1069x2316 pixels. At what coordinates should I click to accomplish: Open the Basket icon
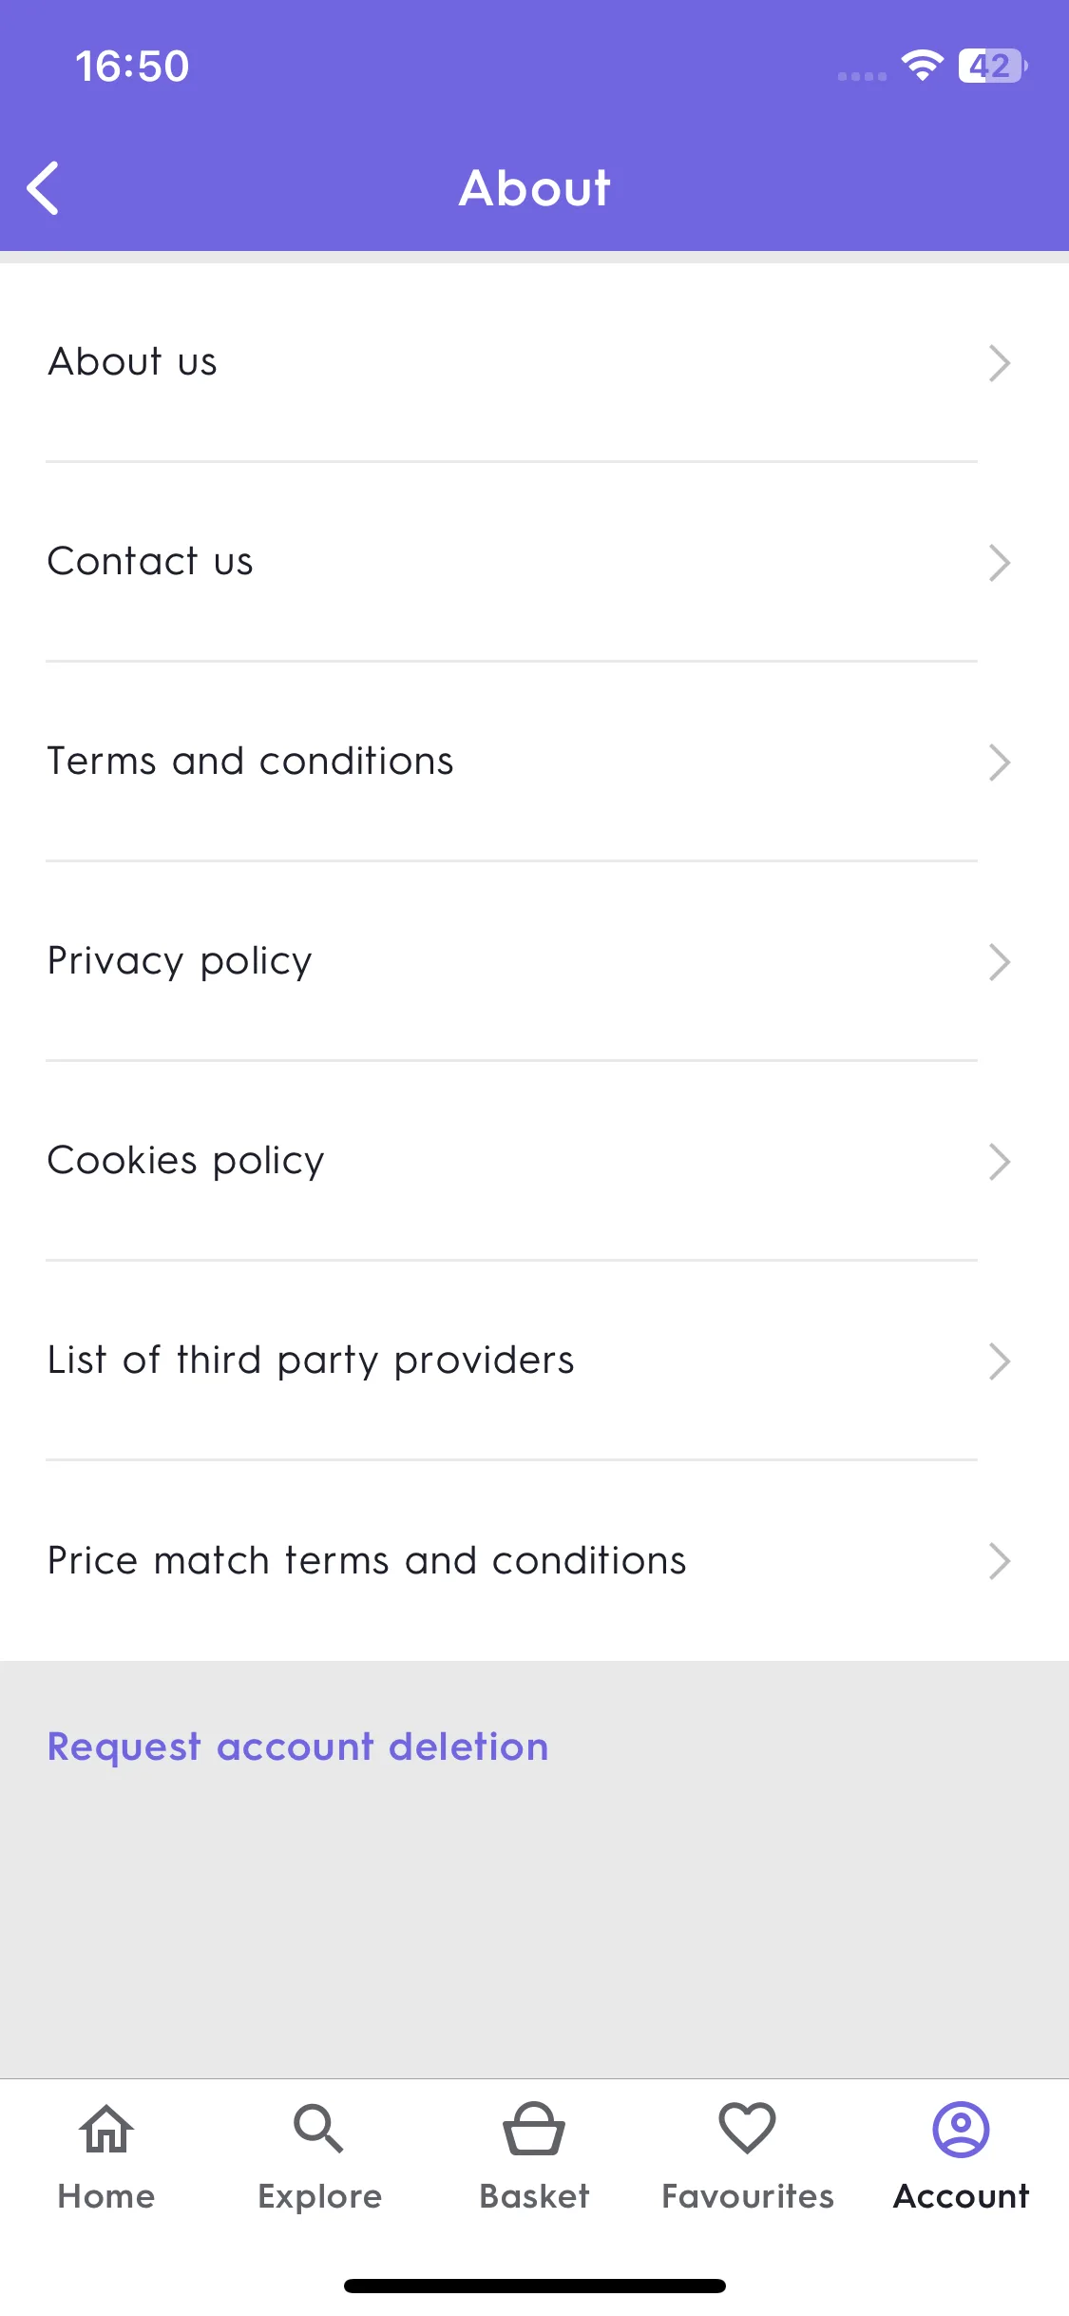[x=534, y=2129]
